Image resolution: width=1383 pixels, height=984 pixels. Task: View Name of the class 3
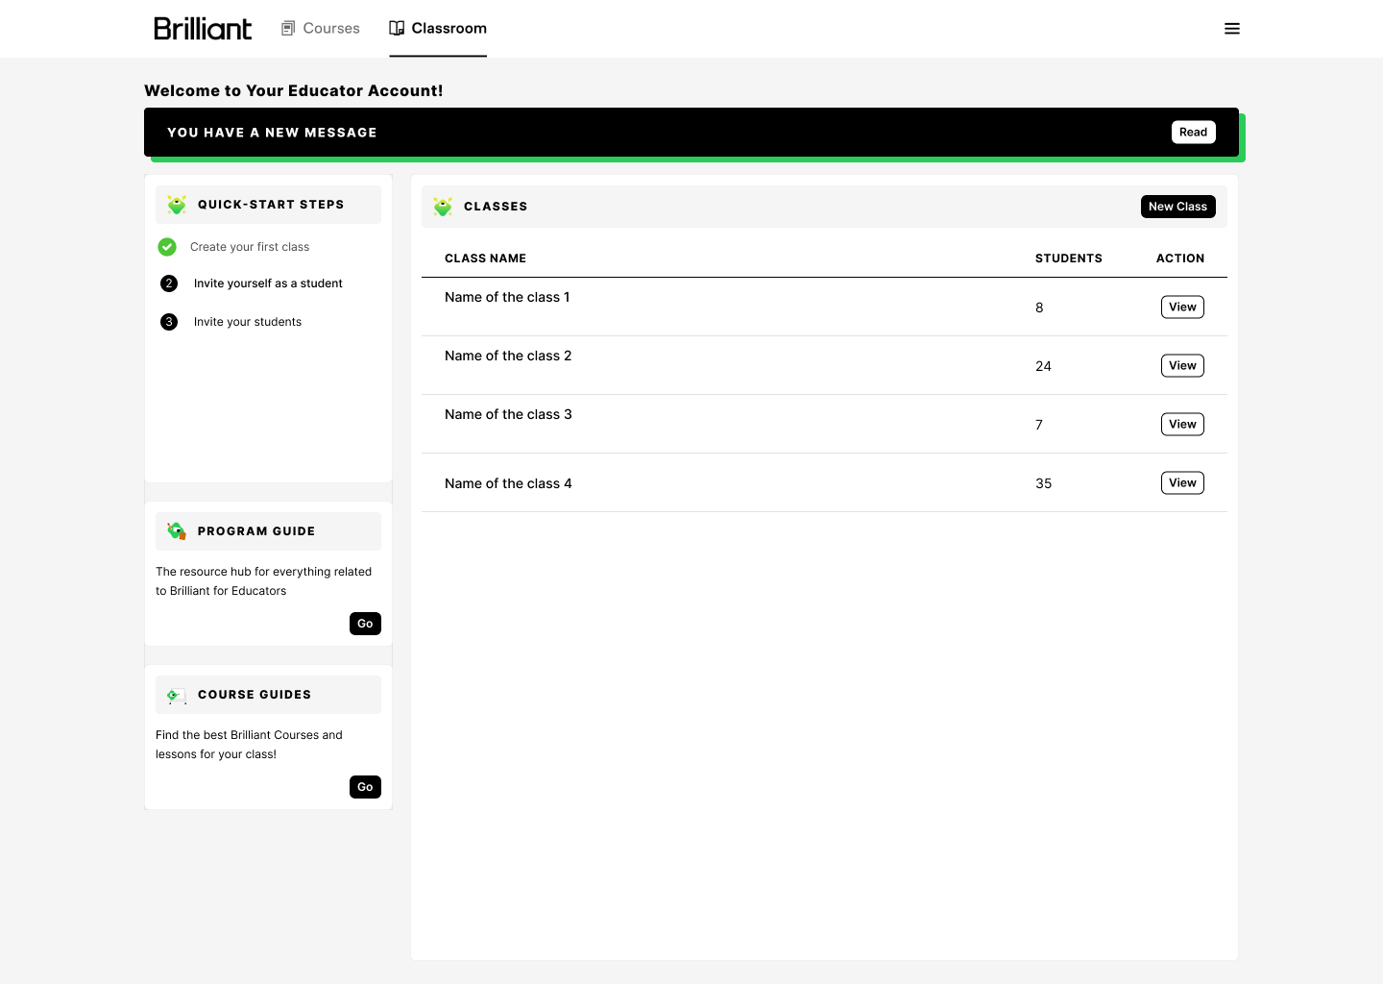[1182, 425]
